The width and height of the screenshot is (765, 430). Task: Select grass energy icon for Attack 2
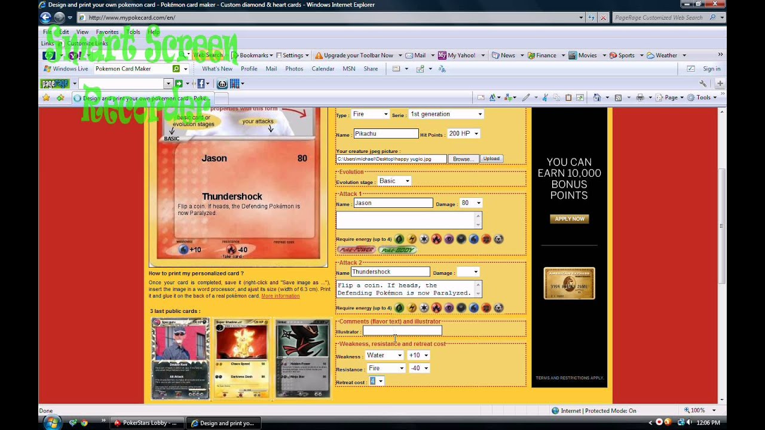click(x=399, y=308)
